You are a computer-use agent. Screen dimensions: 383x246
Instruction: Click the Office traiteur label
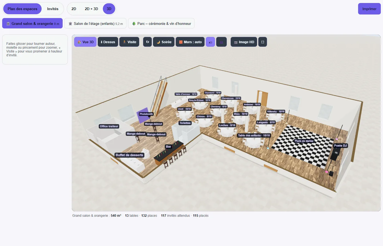(109, 126)
